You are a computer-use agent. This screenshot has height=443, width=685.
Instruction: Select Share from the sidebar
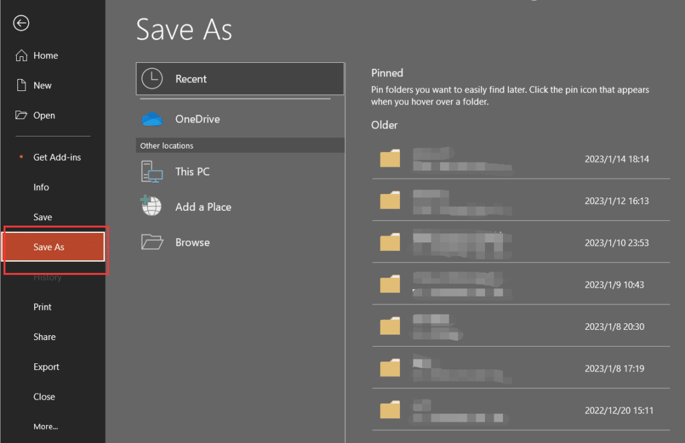pos(44,337)
